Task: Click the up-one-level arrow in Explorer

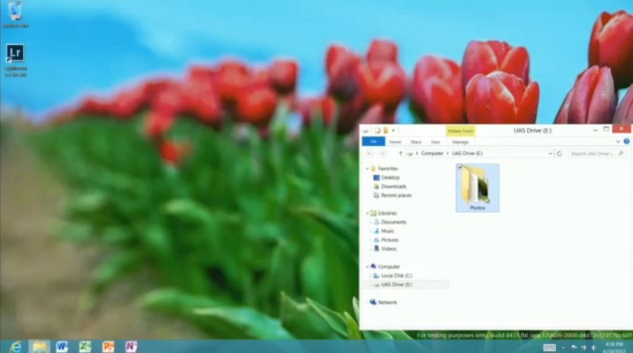Action: point(400,153)
